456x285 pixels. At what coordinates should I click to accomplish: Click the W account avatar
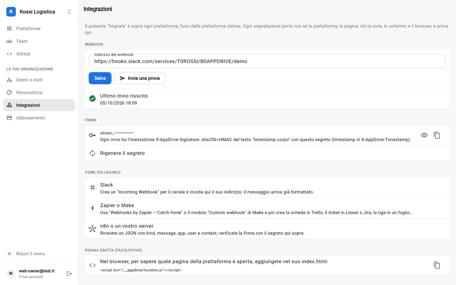tap(11, 274)
